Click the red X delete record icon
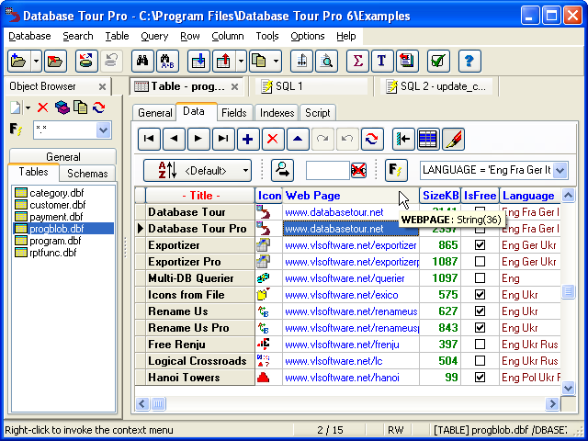 pyautogui.click(x=273, y=139)
